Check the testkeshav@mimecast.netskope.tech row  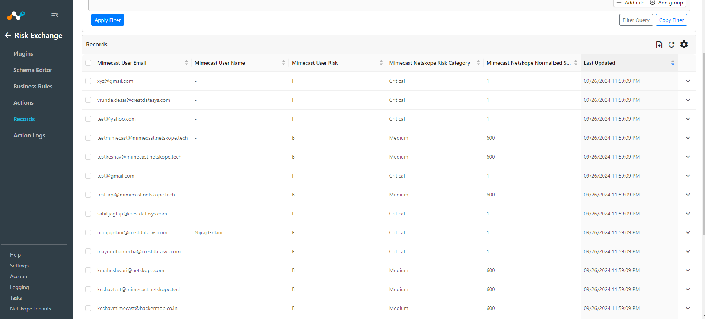88,157
